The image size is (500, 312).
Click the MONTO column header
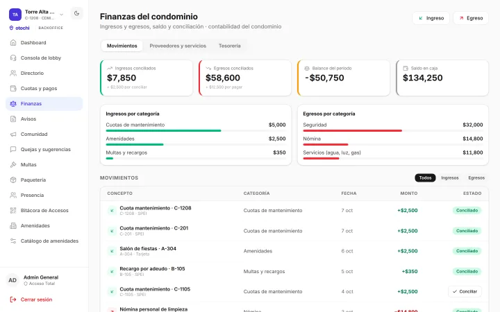409,193
